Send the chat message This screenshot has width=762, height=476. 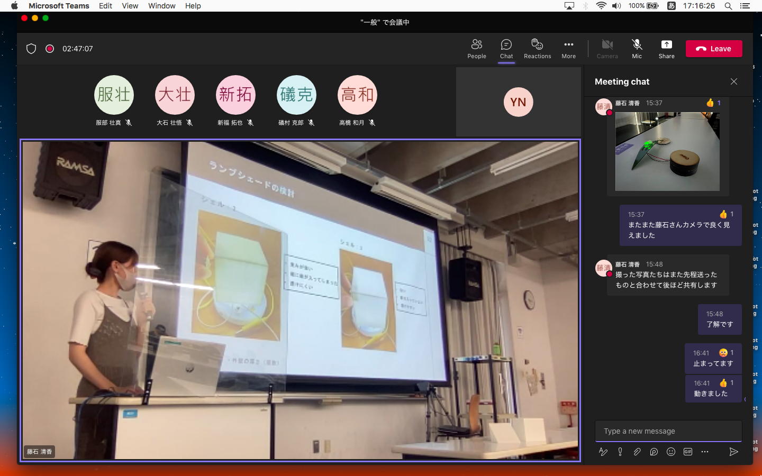[733, 452]
